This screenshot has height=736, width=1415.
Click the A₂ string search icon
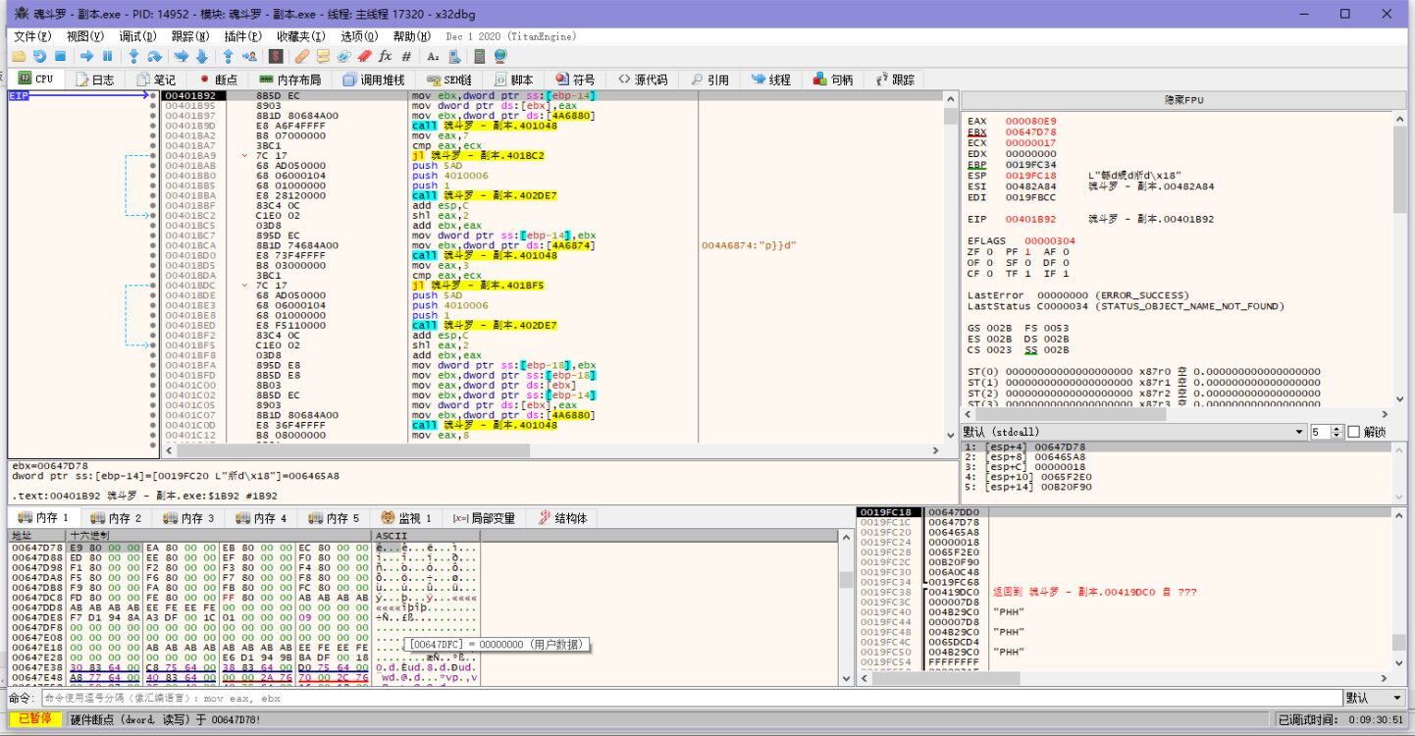(433, 56)
